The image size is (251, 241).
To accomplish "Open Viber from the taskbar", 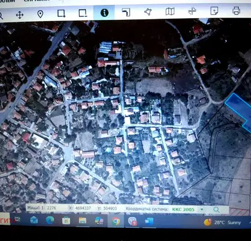I will point(133,221).
